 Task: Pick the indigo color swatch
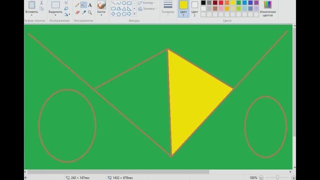click(x=250, y=2)
